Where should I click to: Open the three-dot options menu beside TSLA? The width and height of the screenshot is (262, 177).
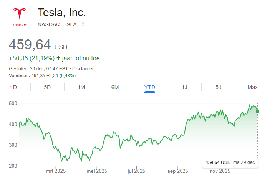(83, 24)
